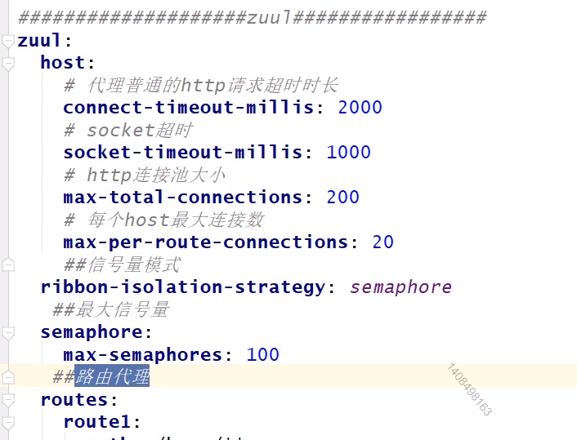Click the comment 每个host最大连接数
This screenshot has height=440, width=577.
tap(175, 220)
